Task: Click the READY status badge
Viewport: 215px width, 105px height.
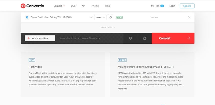Action: coord(119,17)
